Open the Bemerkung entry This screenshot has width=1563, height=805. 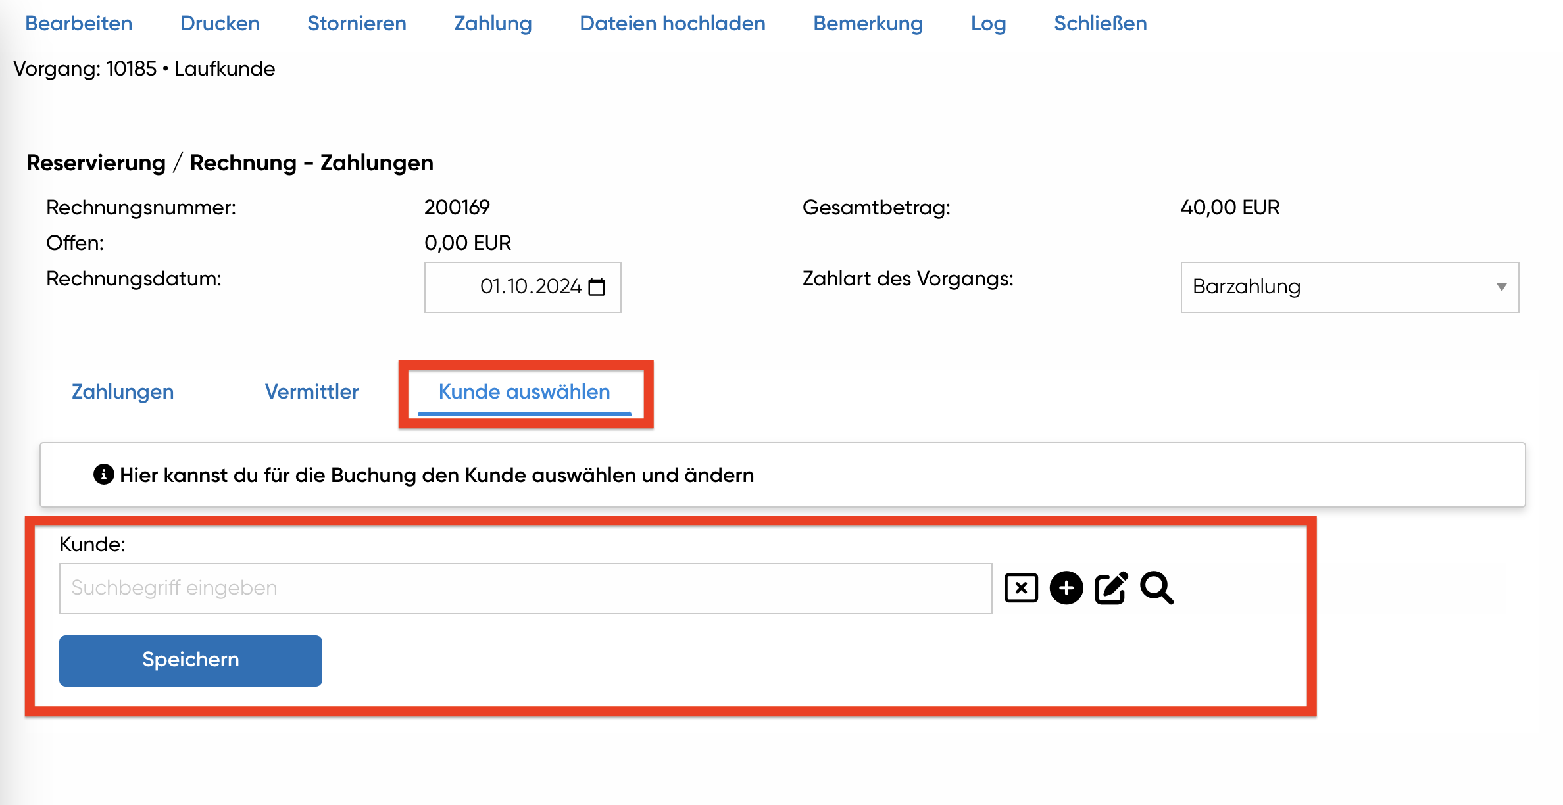pos(868,24)
